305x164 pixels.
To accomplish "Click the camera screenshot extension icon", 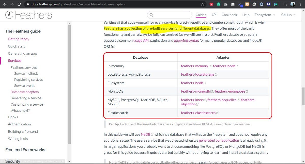I will tap(225, 4).
